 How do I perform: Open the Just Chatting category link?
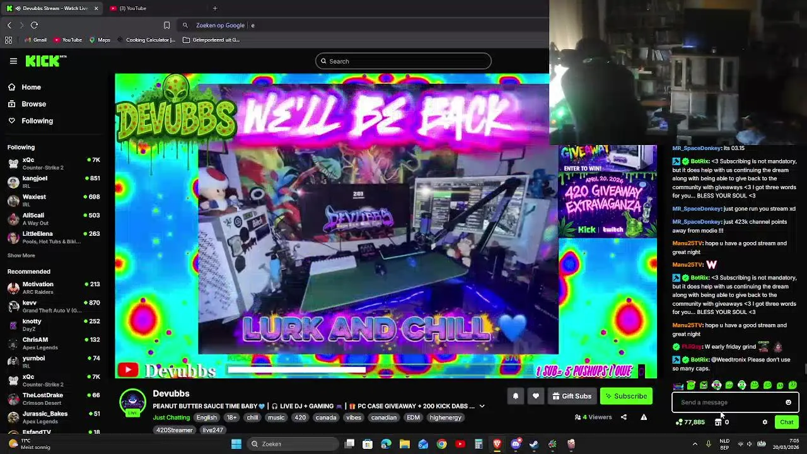click(171, 417)
